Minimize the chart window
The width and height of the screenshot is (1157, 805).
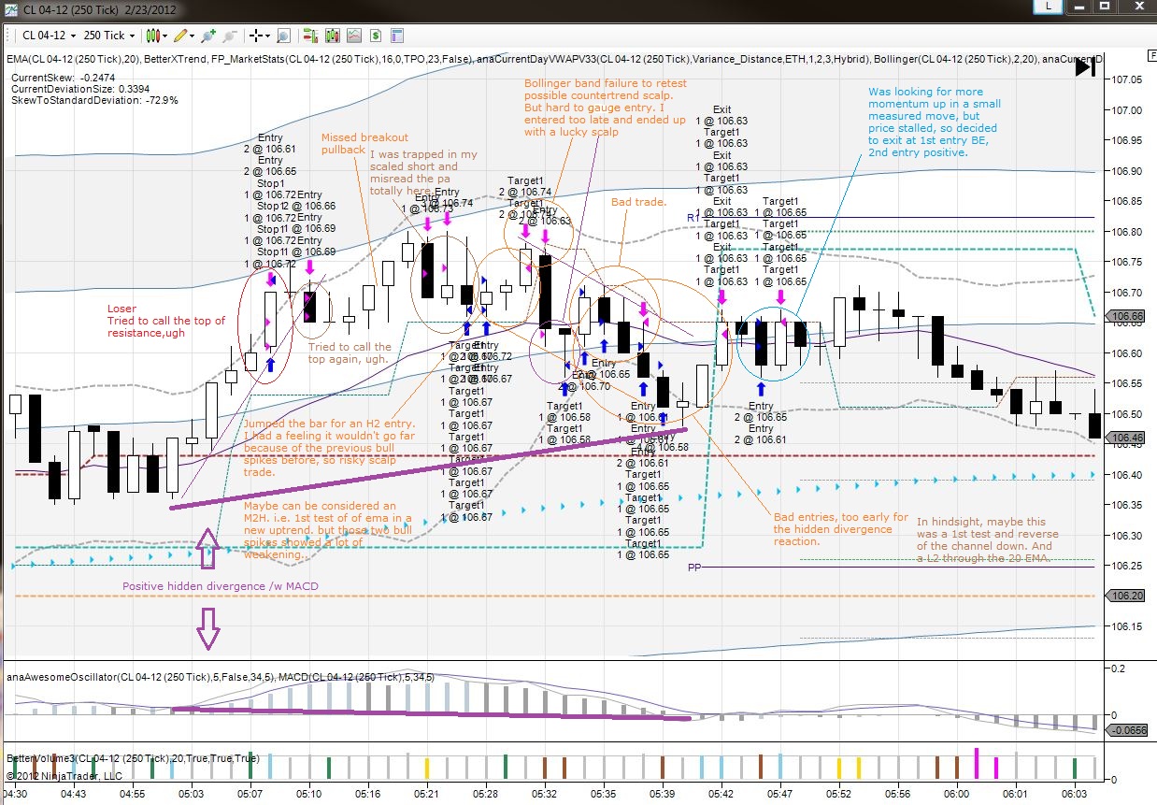[x=1079, y=7]
